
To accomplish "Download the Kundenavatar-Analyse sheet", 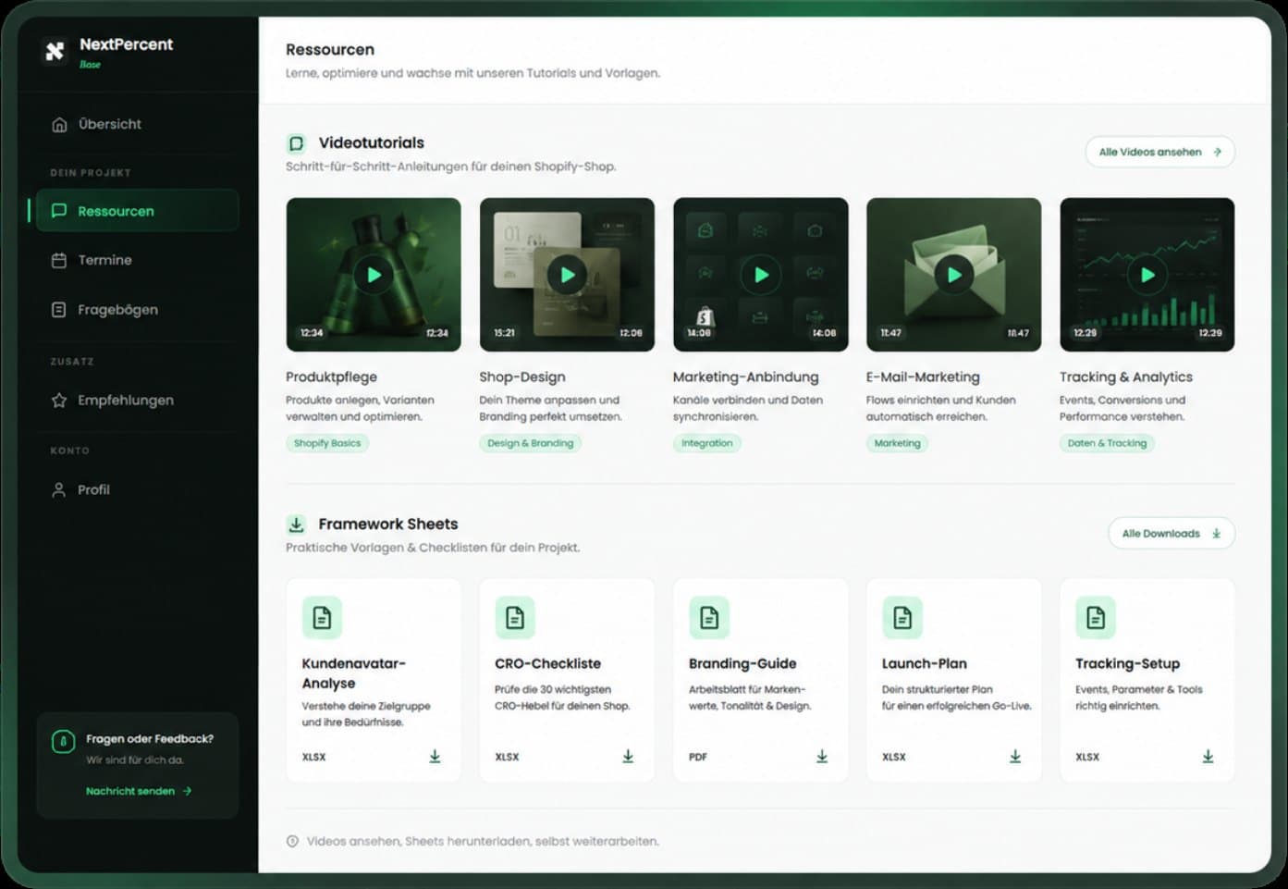I will (x=435, y=757).
